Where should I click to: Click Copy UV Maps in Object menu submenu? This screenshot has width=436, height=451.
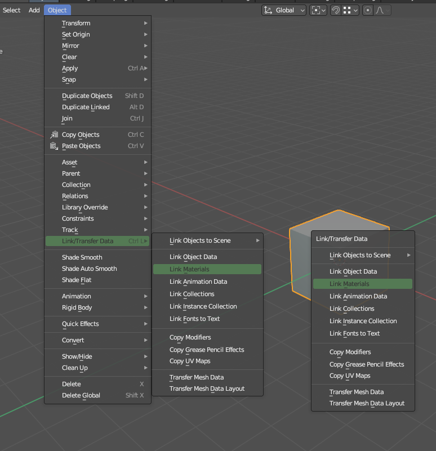(x=207, y=361)
